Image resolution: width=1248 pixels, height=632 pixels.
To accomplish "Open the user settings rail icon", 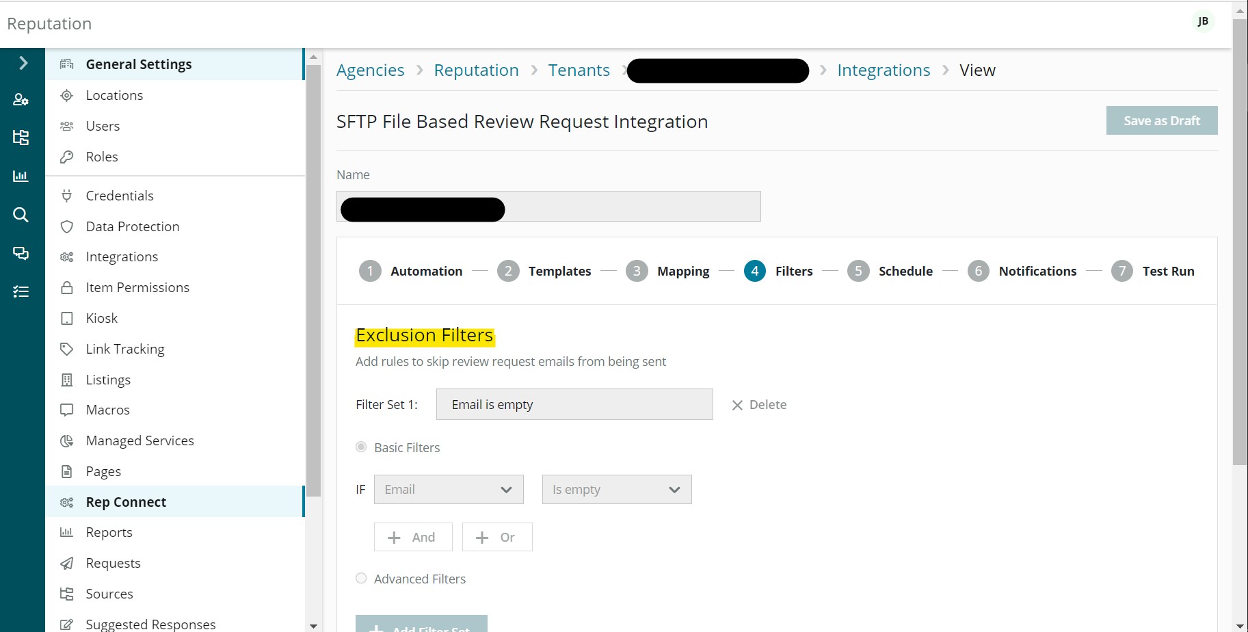I will (21, 100).
